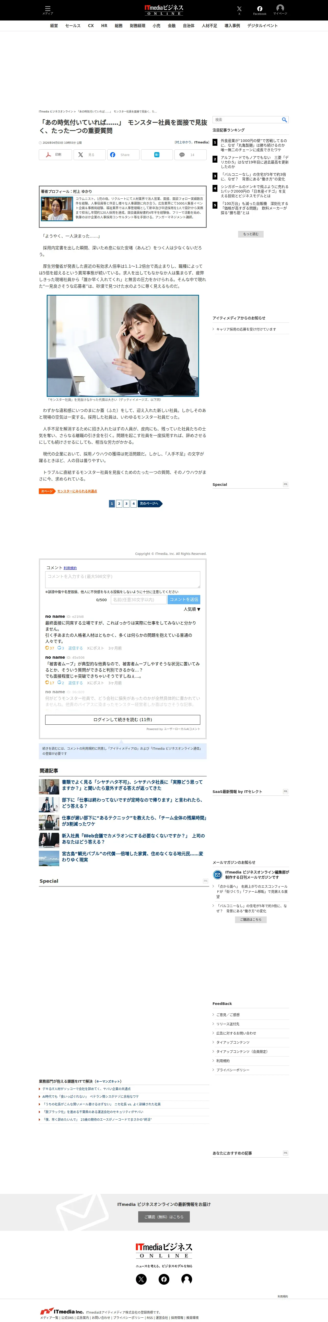
Task: Click the reply bubble icon showing 3
Action: [60, 648]
